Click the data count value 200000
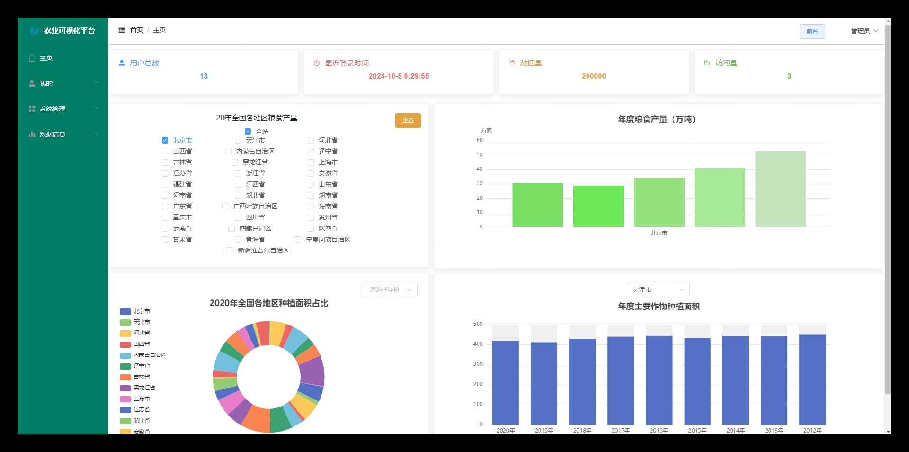The image size is (909, 452). pyautogui.click(x=594, y=76)
